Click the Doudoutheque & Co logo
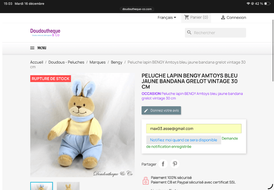The image size is (274, 190). pos(45,33)
